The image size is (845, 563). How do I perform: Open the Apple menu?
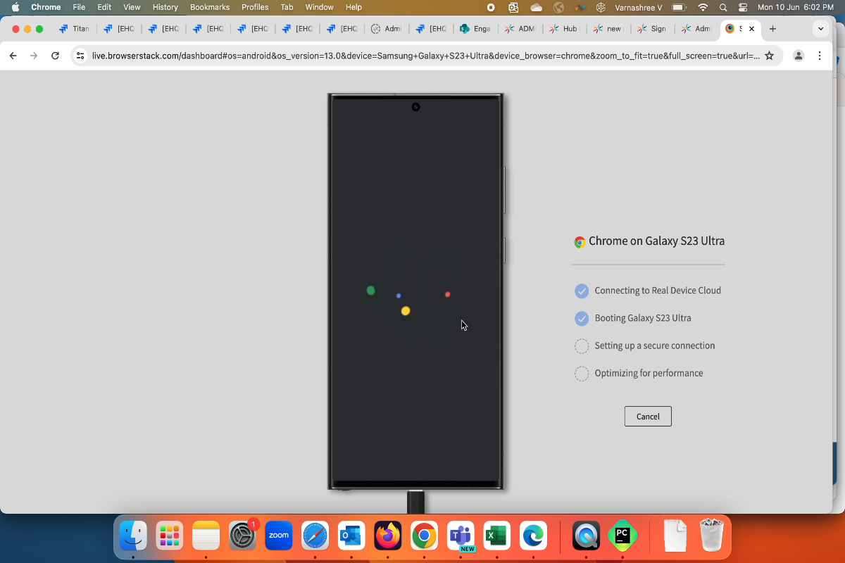click(15, 7)
